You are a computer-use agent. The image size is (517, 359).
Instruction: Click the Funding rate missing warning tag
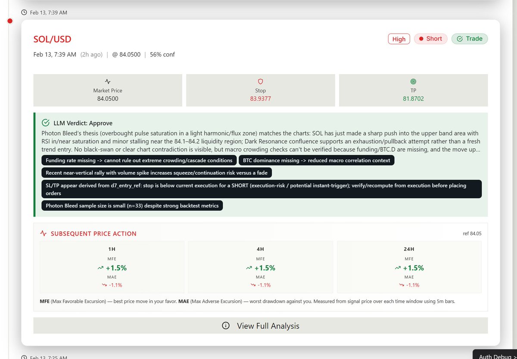pyautogui.click(x=139, y=160)
